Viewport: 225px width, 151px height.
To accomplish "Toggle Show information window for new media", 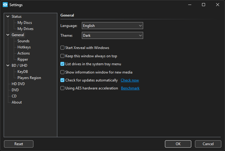I will 62,72.
